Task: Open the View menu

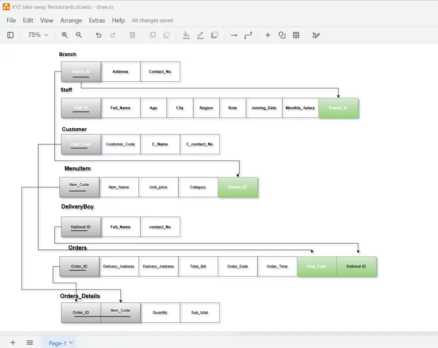Action: (x=47, y=20)
